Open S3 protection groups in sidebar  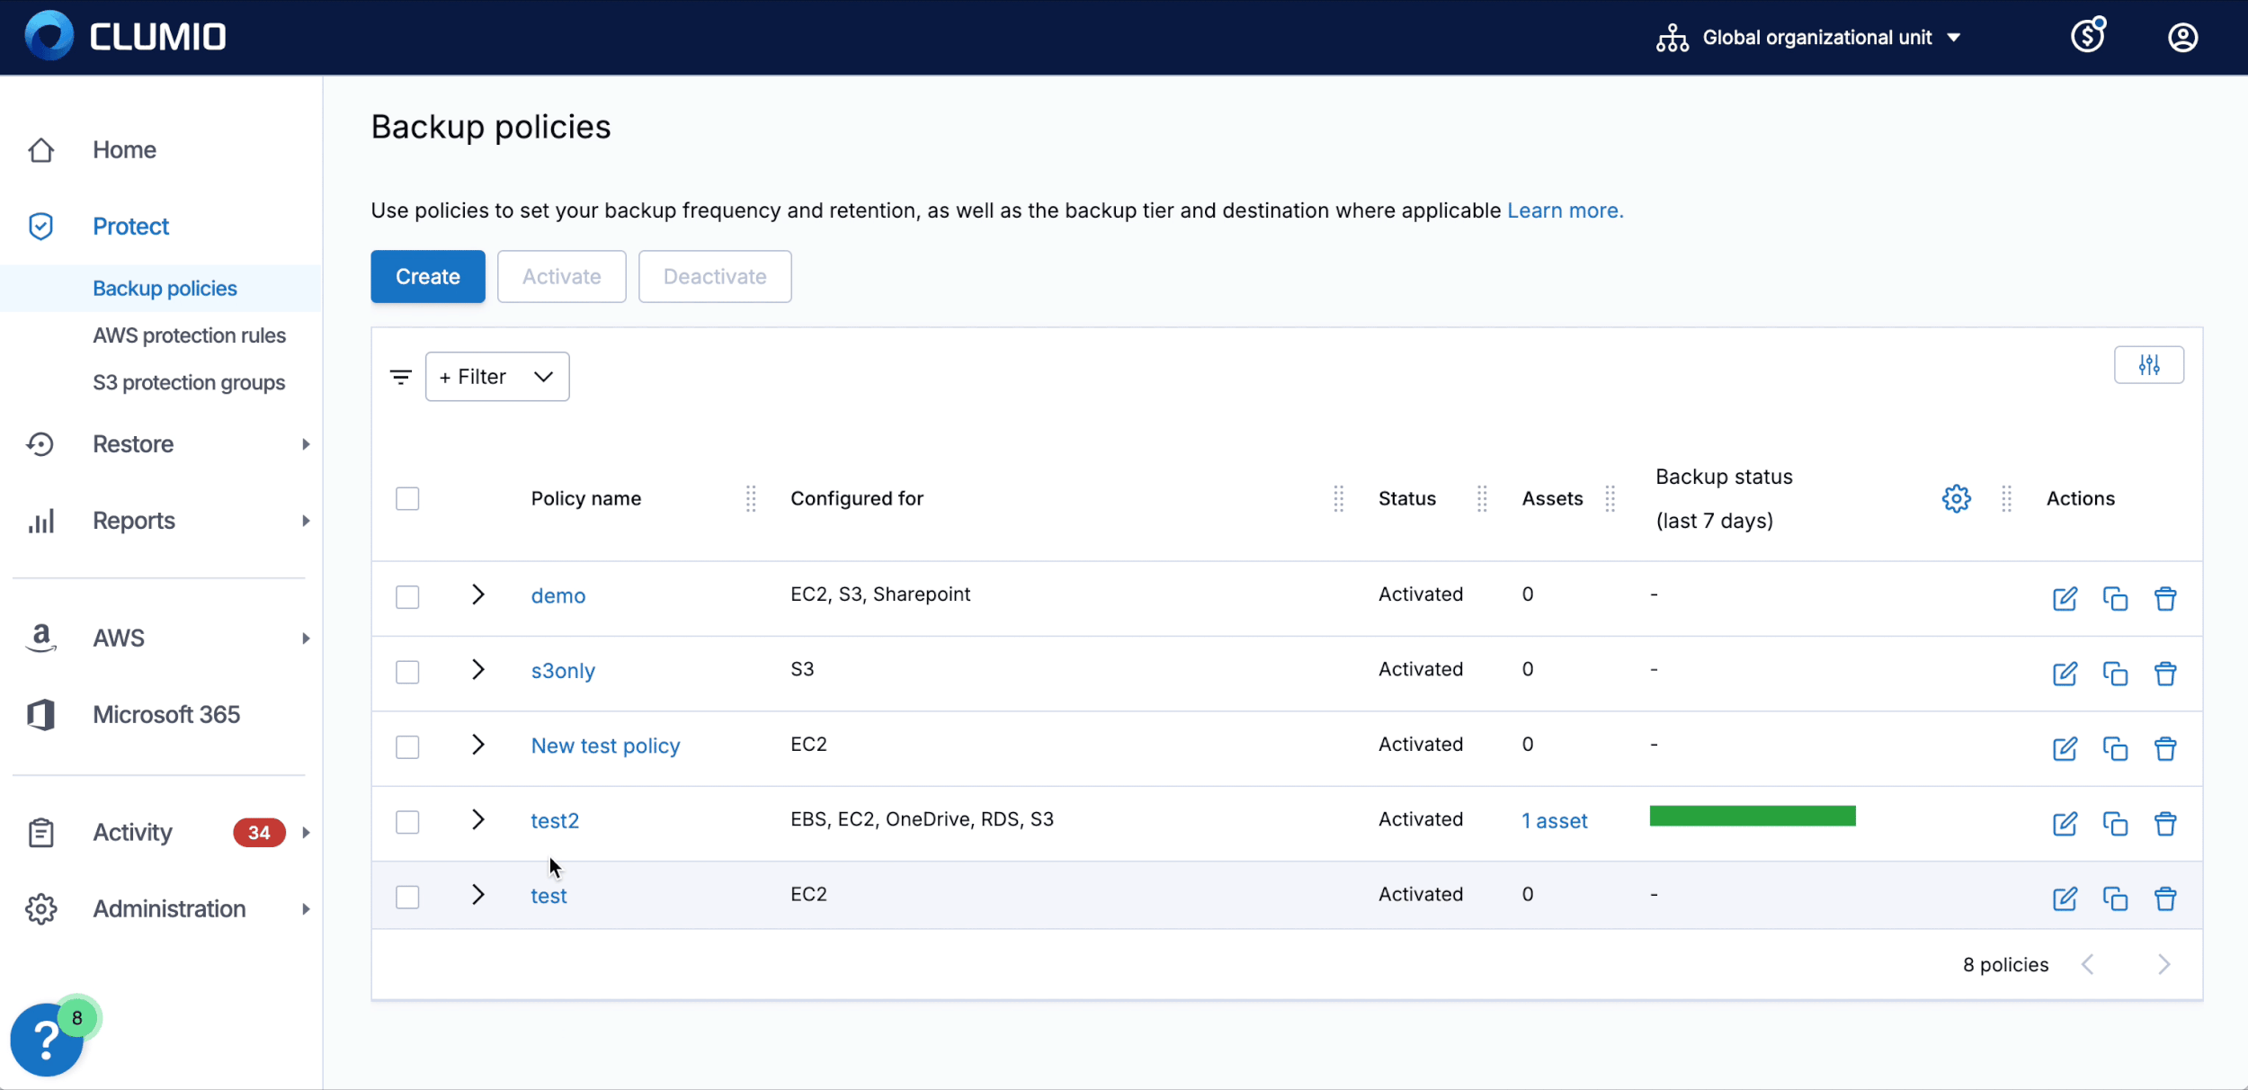pyautogui.click(x=189, y=382)
